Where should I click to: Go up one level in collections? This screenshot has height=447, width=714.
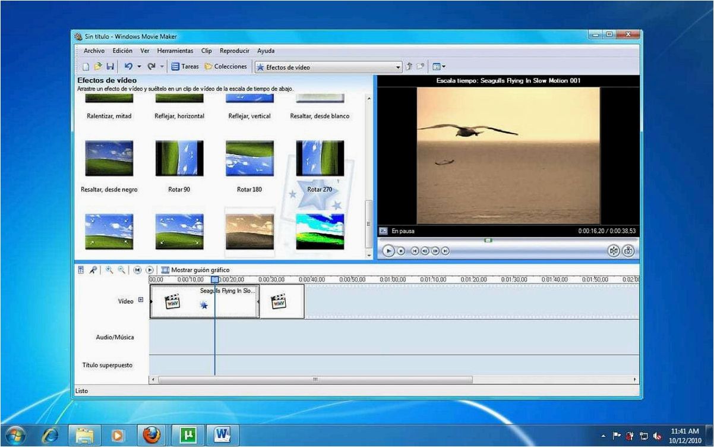[x=409, y=67]
